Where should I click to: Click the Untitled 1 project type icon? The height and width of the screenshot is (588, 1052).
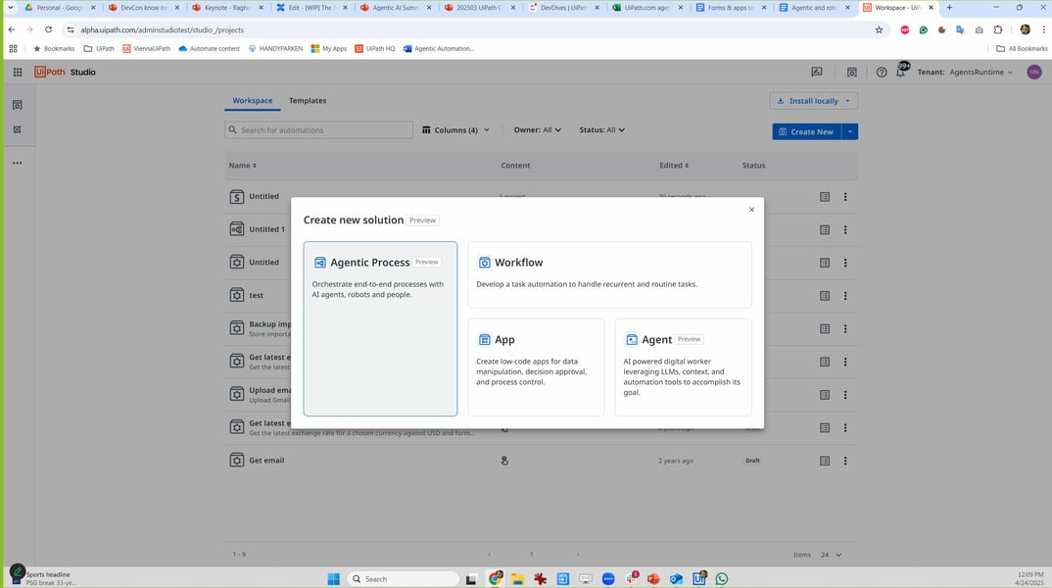[x=237, y=229]
